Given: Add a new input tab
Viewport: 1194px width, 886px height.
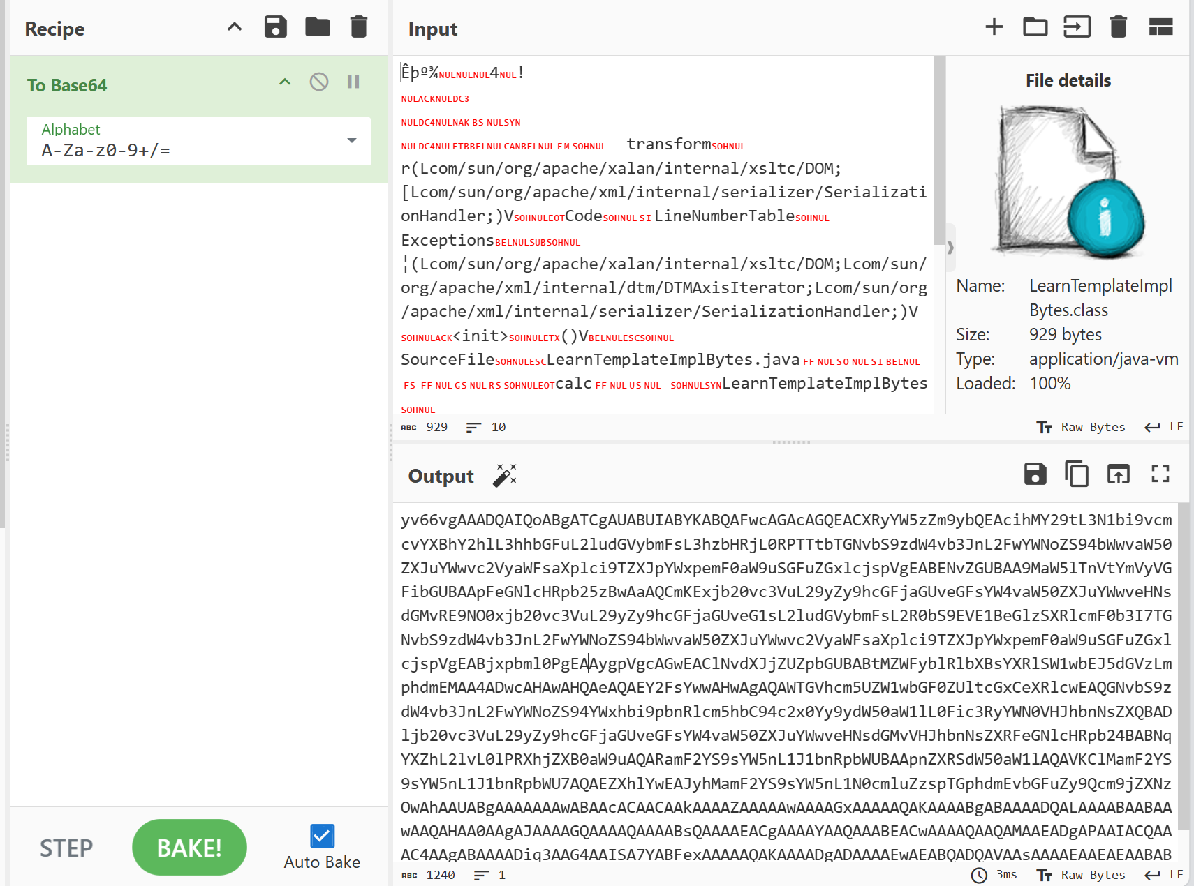Looking at the screenshot, I should click(994, 27).
